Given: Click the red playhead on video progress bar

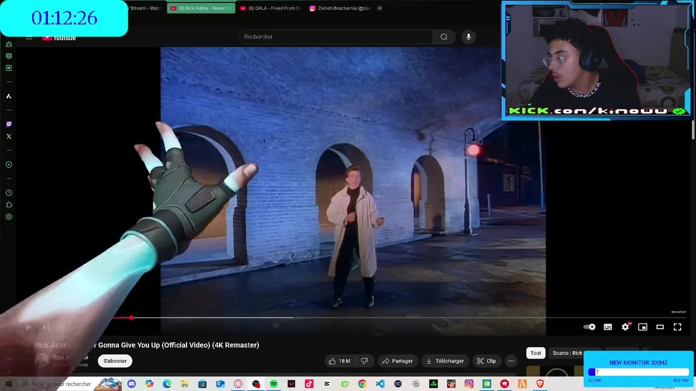Looking at the screenshot, I should tap(131, 318).
